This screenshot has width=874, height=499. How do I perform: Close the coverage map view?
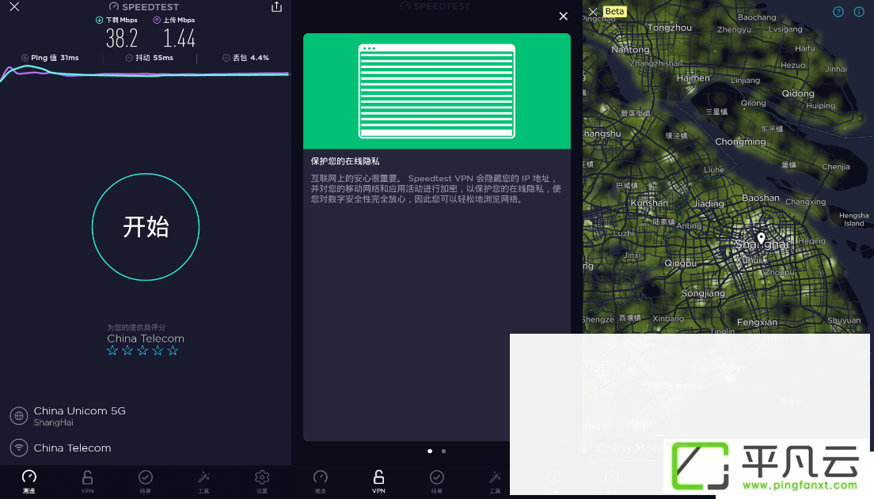click(x=593, y=12)
